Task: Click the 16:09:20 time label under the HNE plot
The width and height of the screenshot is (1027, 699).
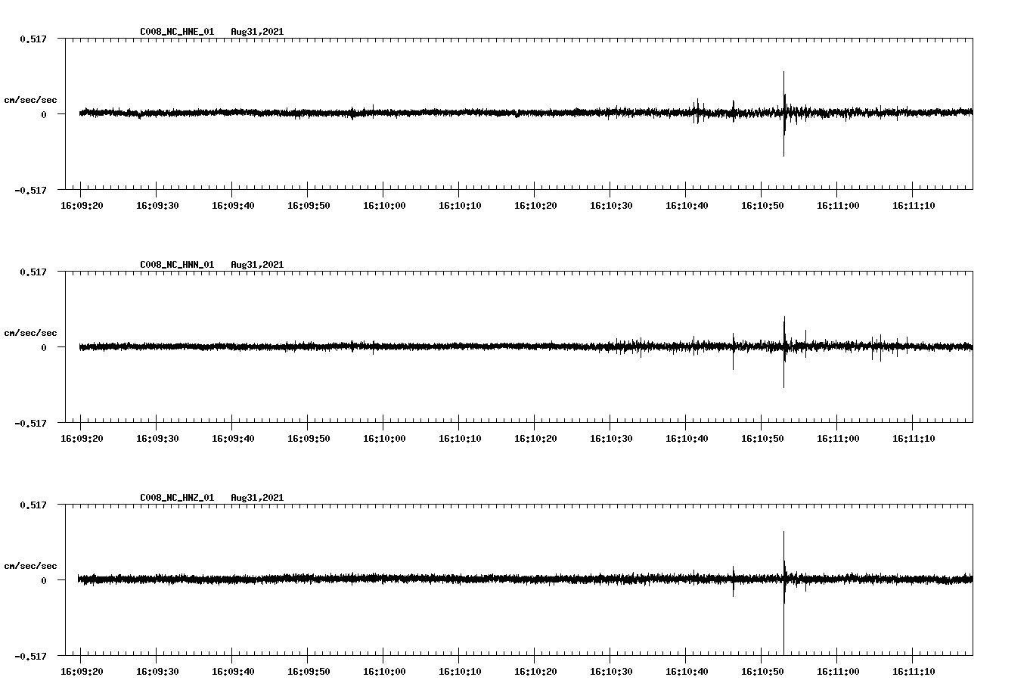Action: [x=82, y=206]
